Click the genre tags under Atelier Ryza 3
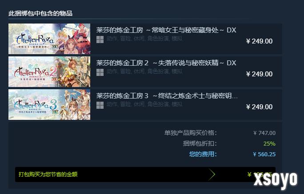This screenshot has height=194, width=304. point(144,104)
